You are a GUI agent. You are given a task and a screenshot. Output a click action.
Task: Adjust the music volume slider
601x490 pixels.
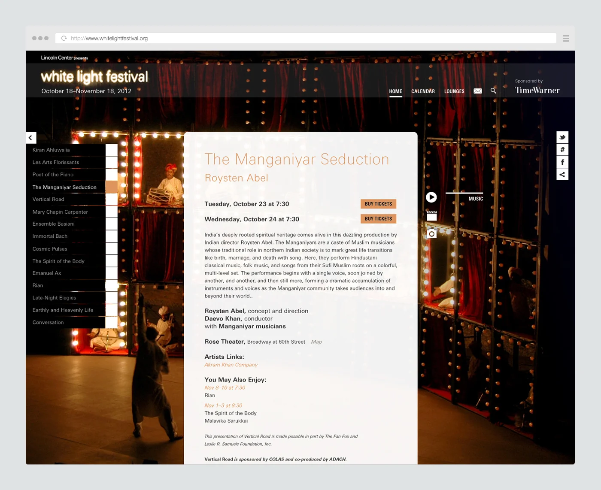click(x=464, y=193)
